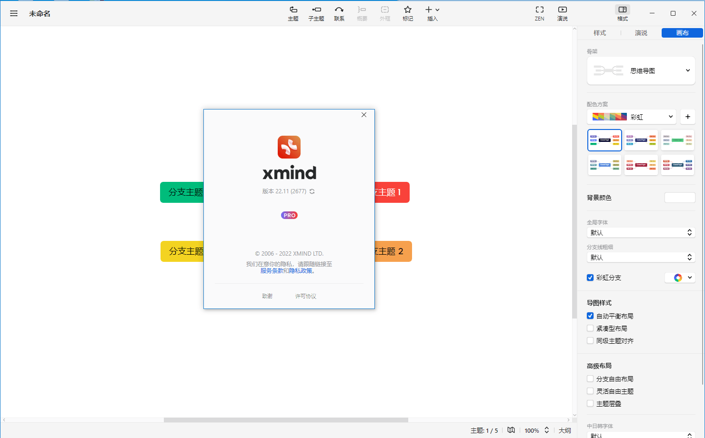Select the 联系 (Relationship) tool
The width and height of the screenshot is (705, 438).
click(339, 13)
